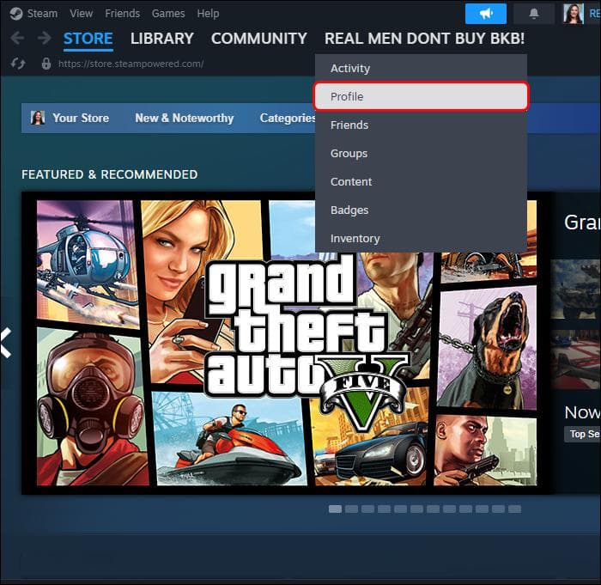Open the Steam menu
The width and height of the screenshot is (601, 585).
[42, 14]
